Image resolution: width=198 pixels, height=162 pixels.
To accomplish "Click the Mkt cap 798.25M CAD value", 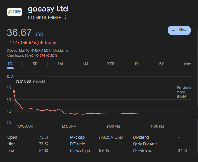I will click(x=111, y=137).
